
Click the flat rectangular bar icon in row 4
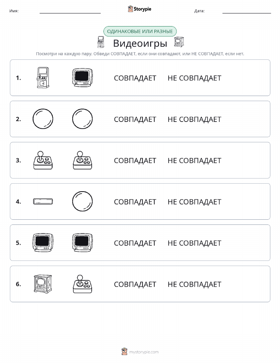(x=43, y=201)
